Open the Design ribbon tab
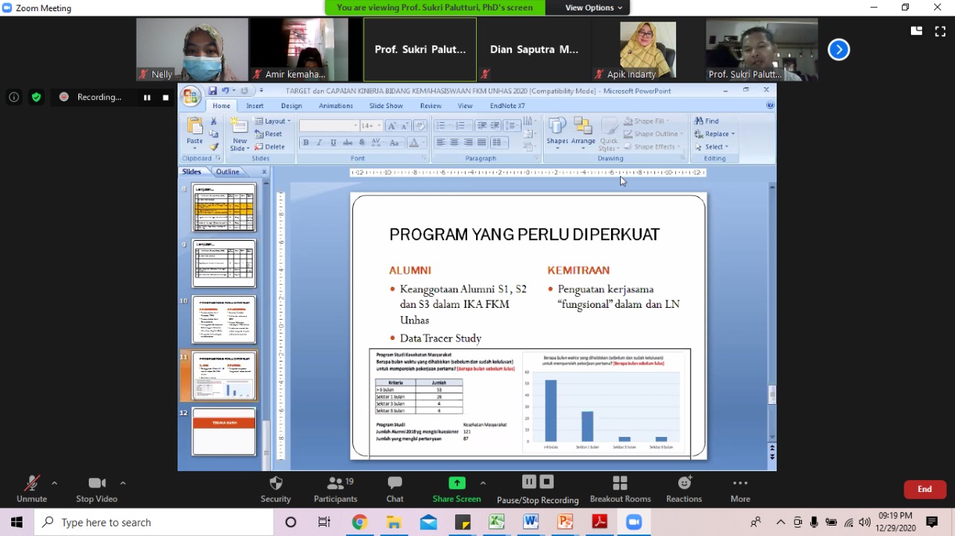This screenshot has height=536, width=955. pos(291,106)
